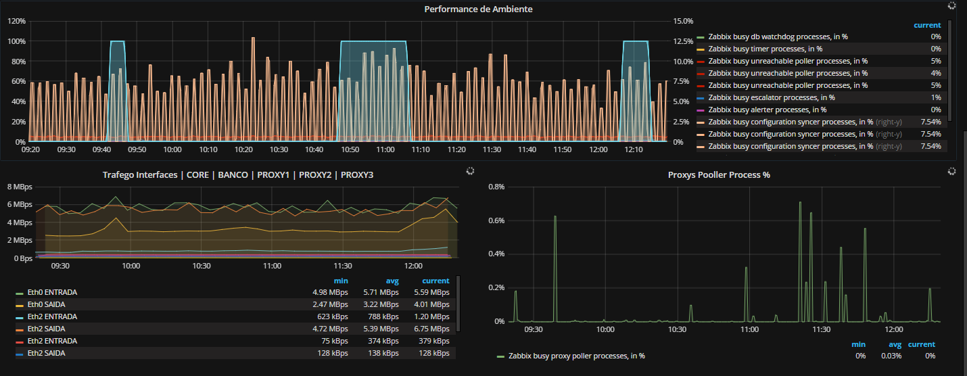
Task: Click the Trafego Interfaces legend scrollbar
Action: tap(458, 304)
